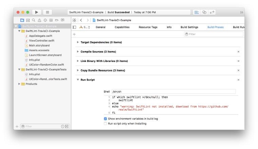This screenshot has height=149, width=258.
Task: Select the Build Phases tab
Action: coord(215,27)
